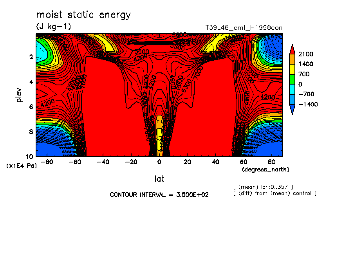Click the 'moist static energy' plot title

(83, 15)
